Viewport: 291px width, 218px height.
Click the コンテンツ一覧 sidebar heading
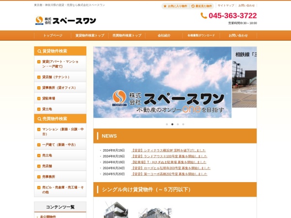point(60,207)
